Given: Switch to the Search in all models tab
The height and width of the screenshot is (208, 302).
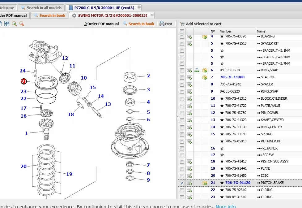Looking at the screenshot, I should click(x=41, y=8).
